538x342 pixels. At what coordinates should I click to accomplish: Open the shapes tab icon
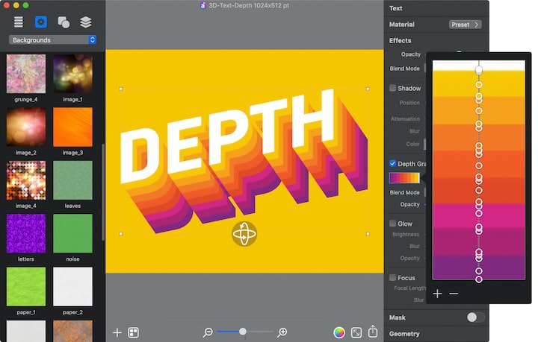[x=64, y=22]
